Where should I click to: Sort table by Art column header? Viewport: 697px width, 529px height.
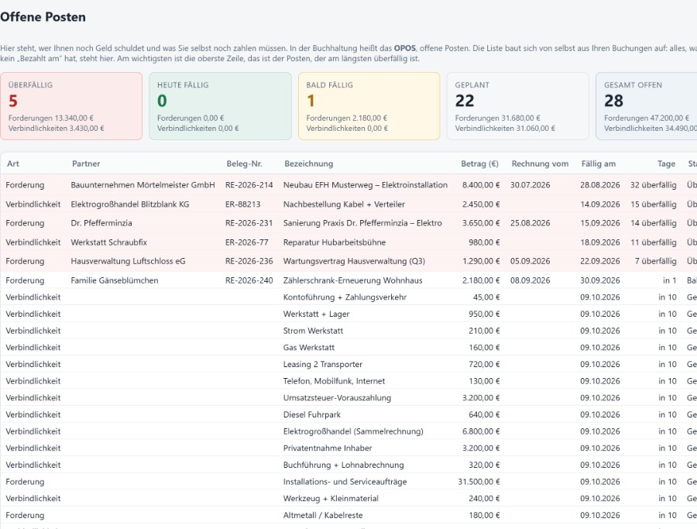point(13,163)
